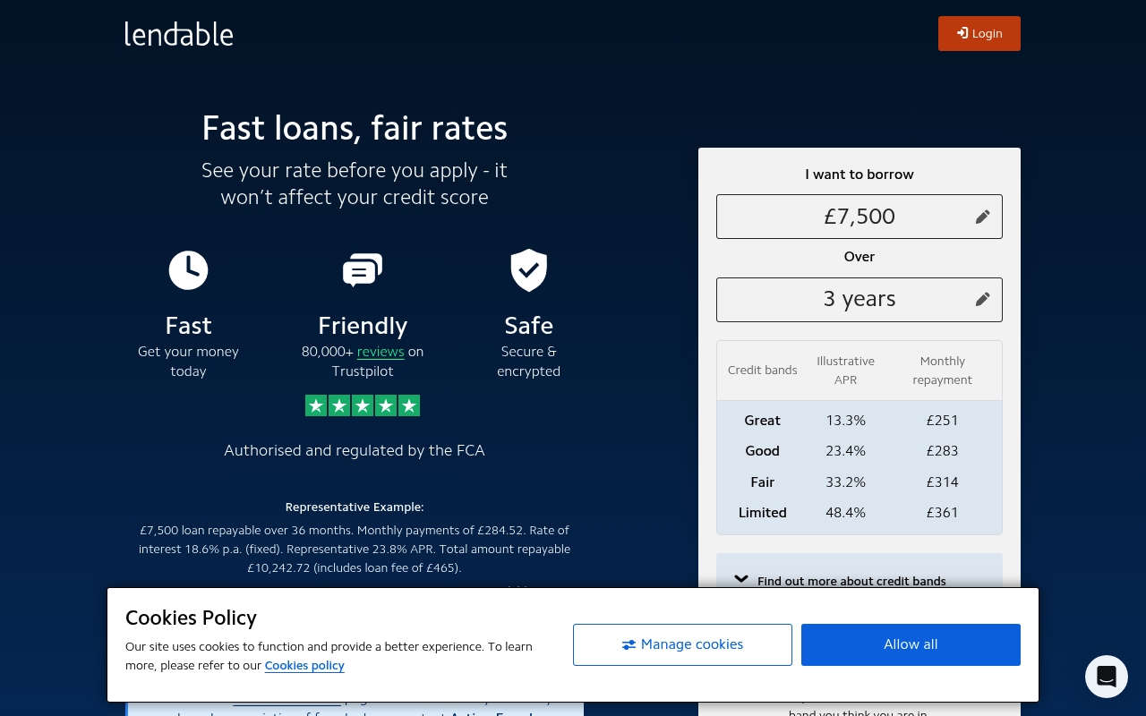
Task: Open the Trustpilot reviews link
Action: click(381, 352)
